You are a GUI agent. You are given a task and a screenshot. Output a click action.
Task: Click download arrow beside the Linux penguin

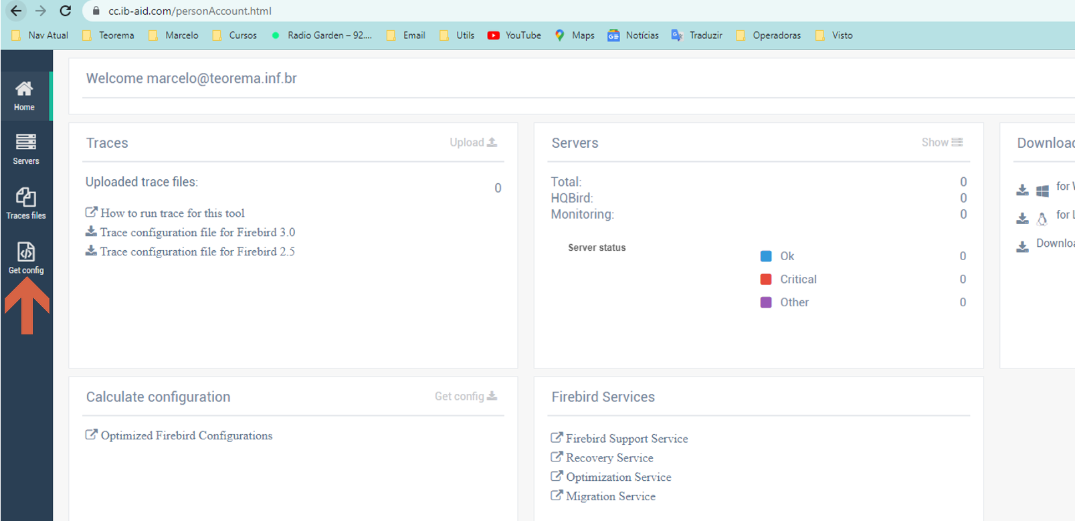pyautogui.click(x=1022, y=219)
